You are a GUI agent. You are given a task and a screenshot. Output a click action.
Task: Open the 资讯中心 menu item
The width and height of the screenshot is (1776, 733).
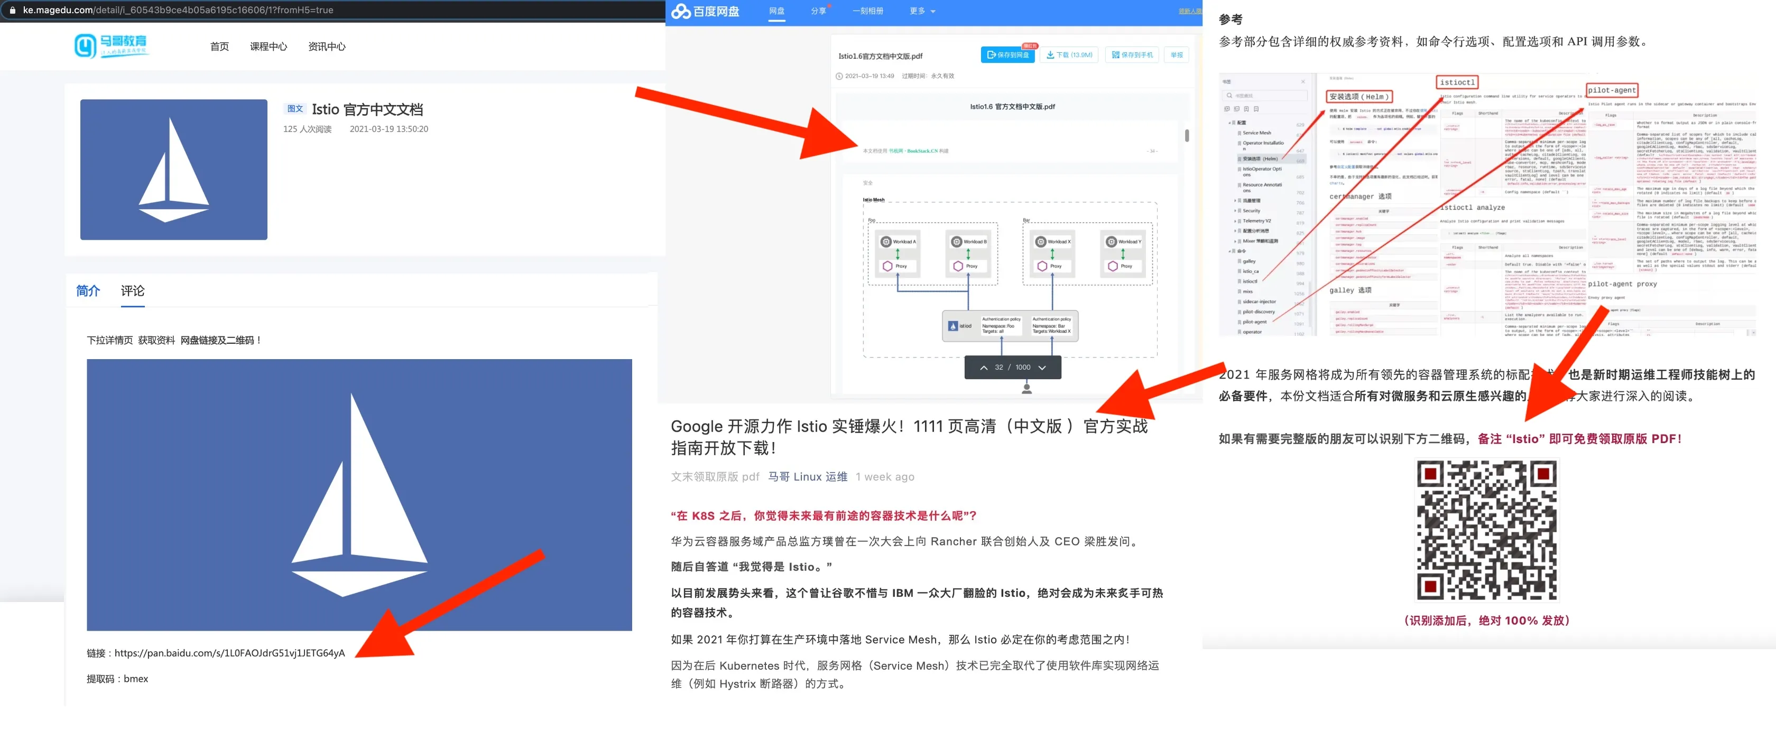coord(327,47)
